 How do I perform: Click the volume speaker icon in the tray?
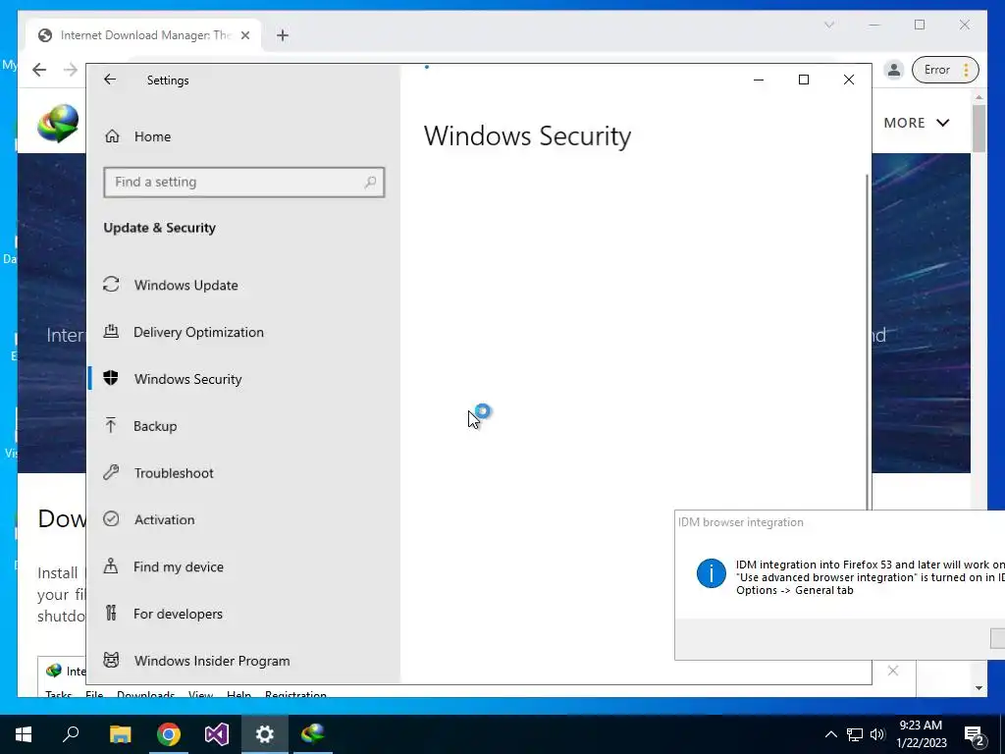point(877,734)
